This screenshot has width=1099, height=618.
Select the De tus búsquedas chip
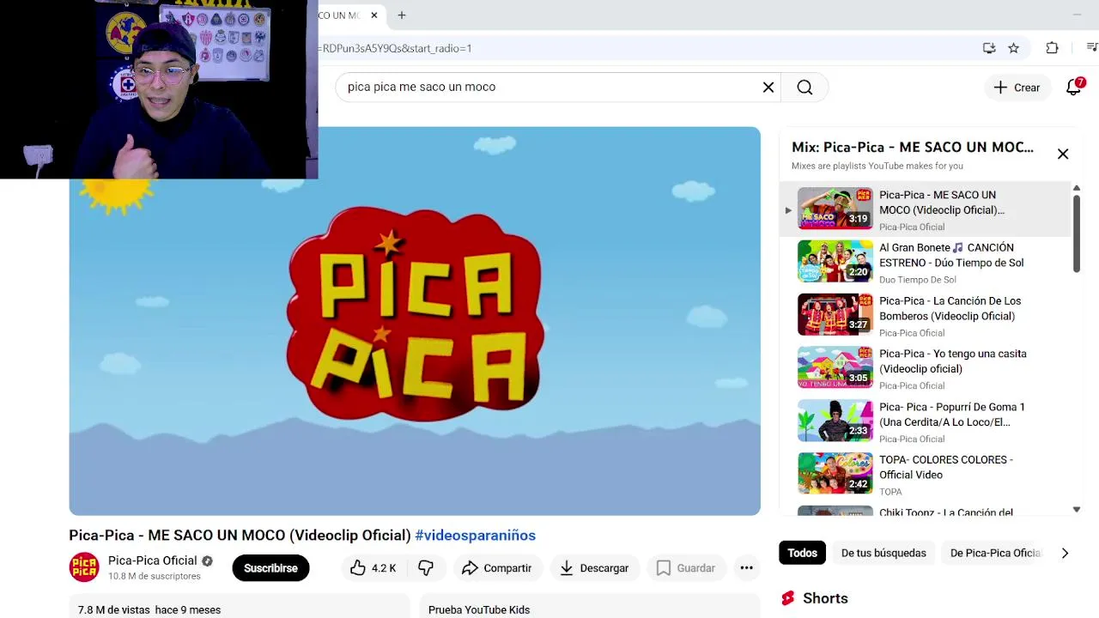[883, 553]
